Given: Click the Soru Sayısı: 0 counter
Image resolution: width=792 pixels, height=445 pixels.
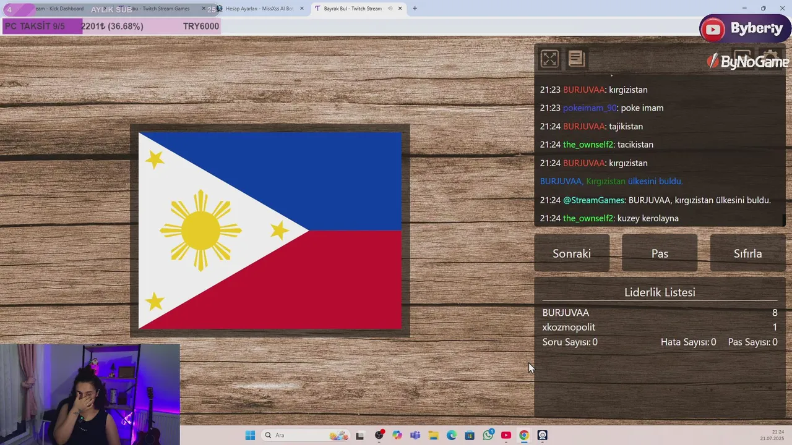Looking at the screenshot, I should [x=570, y=342].
